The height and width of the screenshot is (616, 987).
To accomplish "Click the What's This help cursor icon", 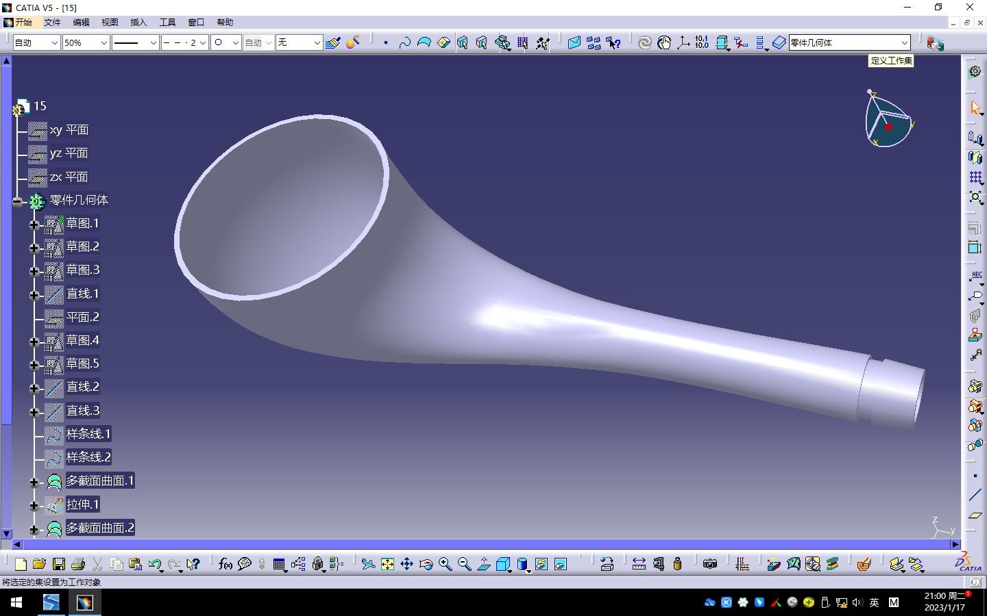I will [193, 564].
